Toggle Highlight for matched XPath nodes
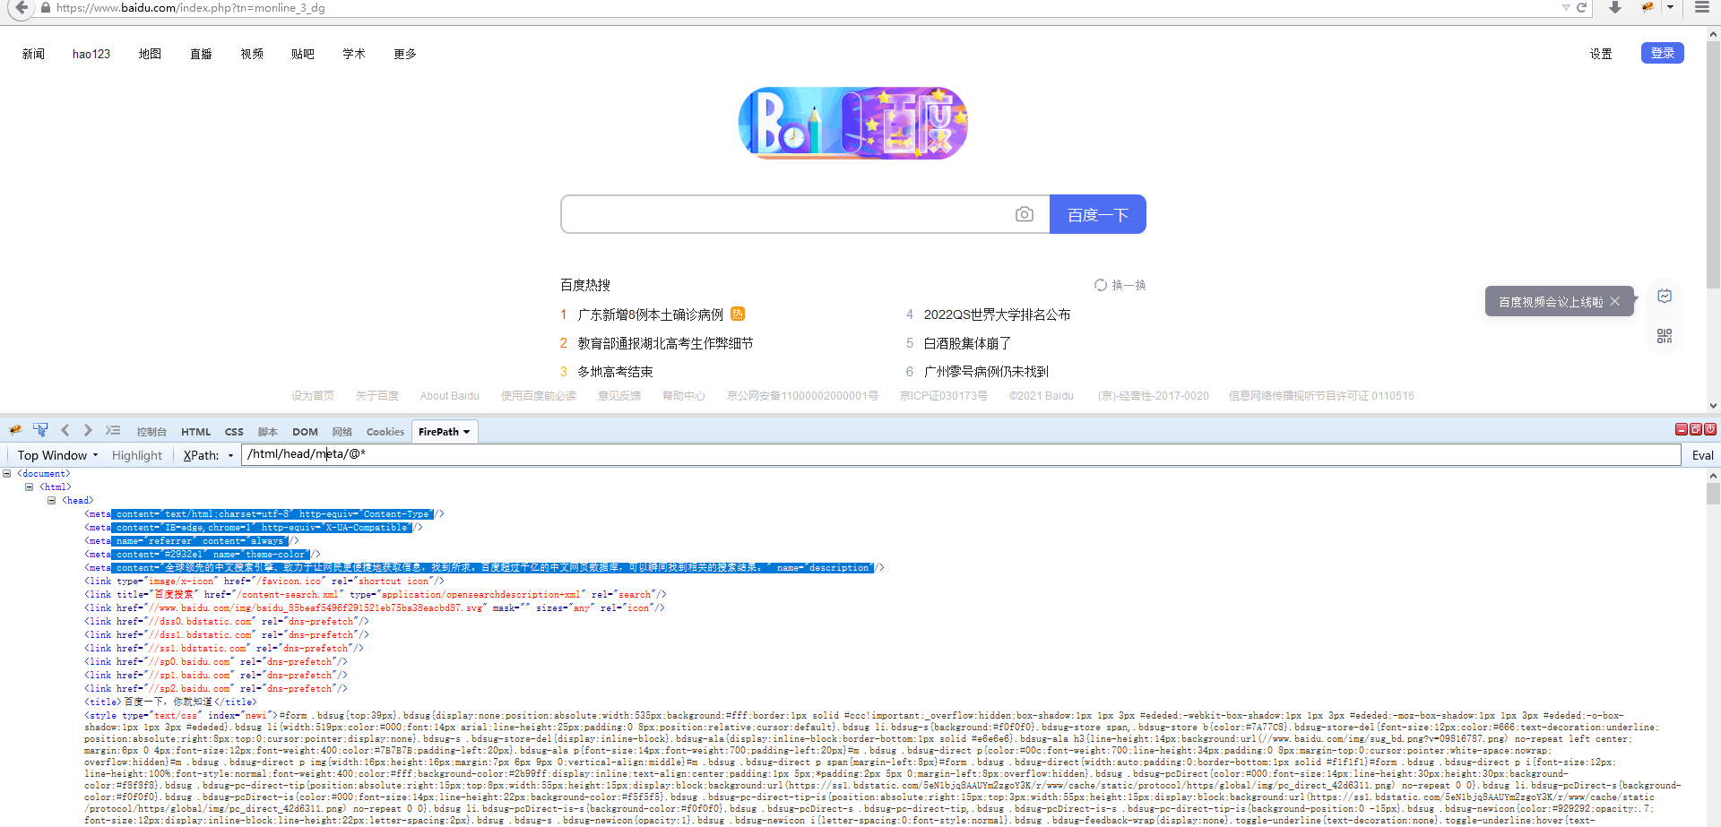1721x827 pixels. point(136,455)
